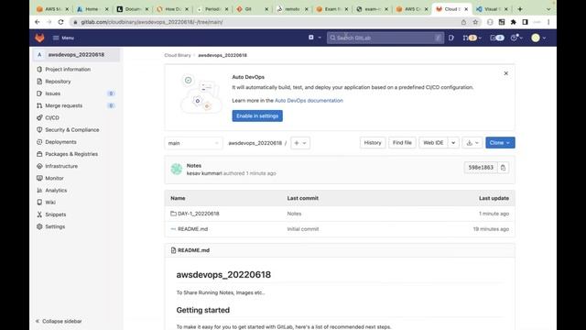Open Project information in sidebar
The image size is (586, 330).
[x=68, y=70]
